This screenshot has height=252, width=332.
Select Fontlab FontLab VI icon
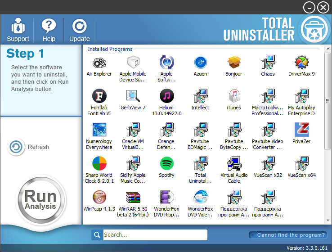pyautogui.click(x=99, y=96)
